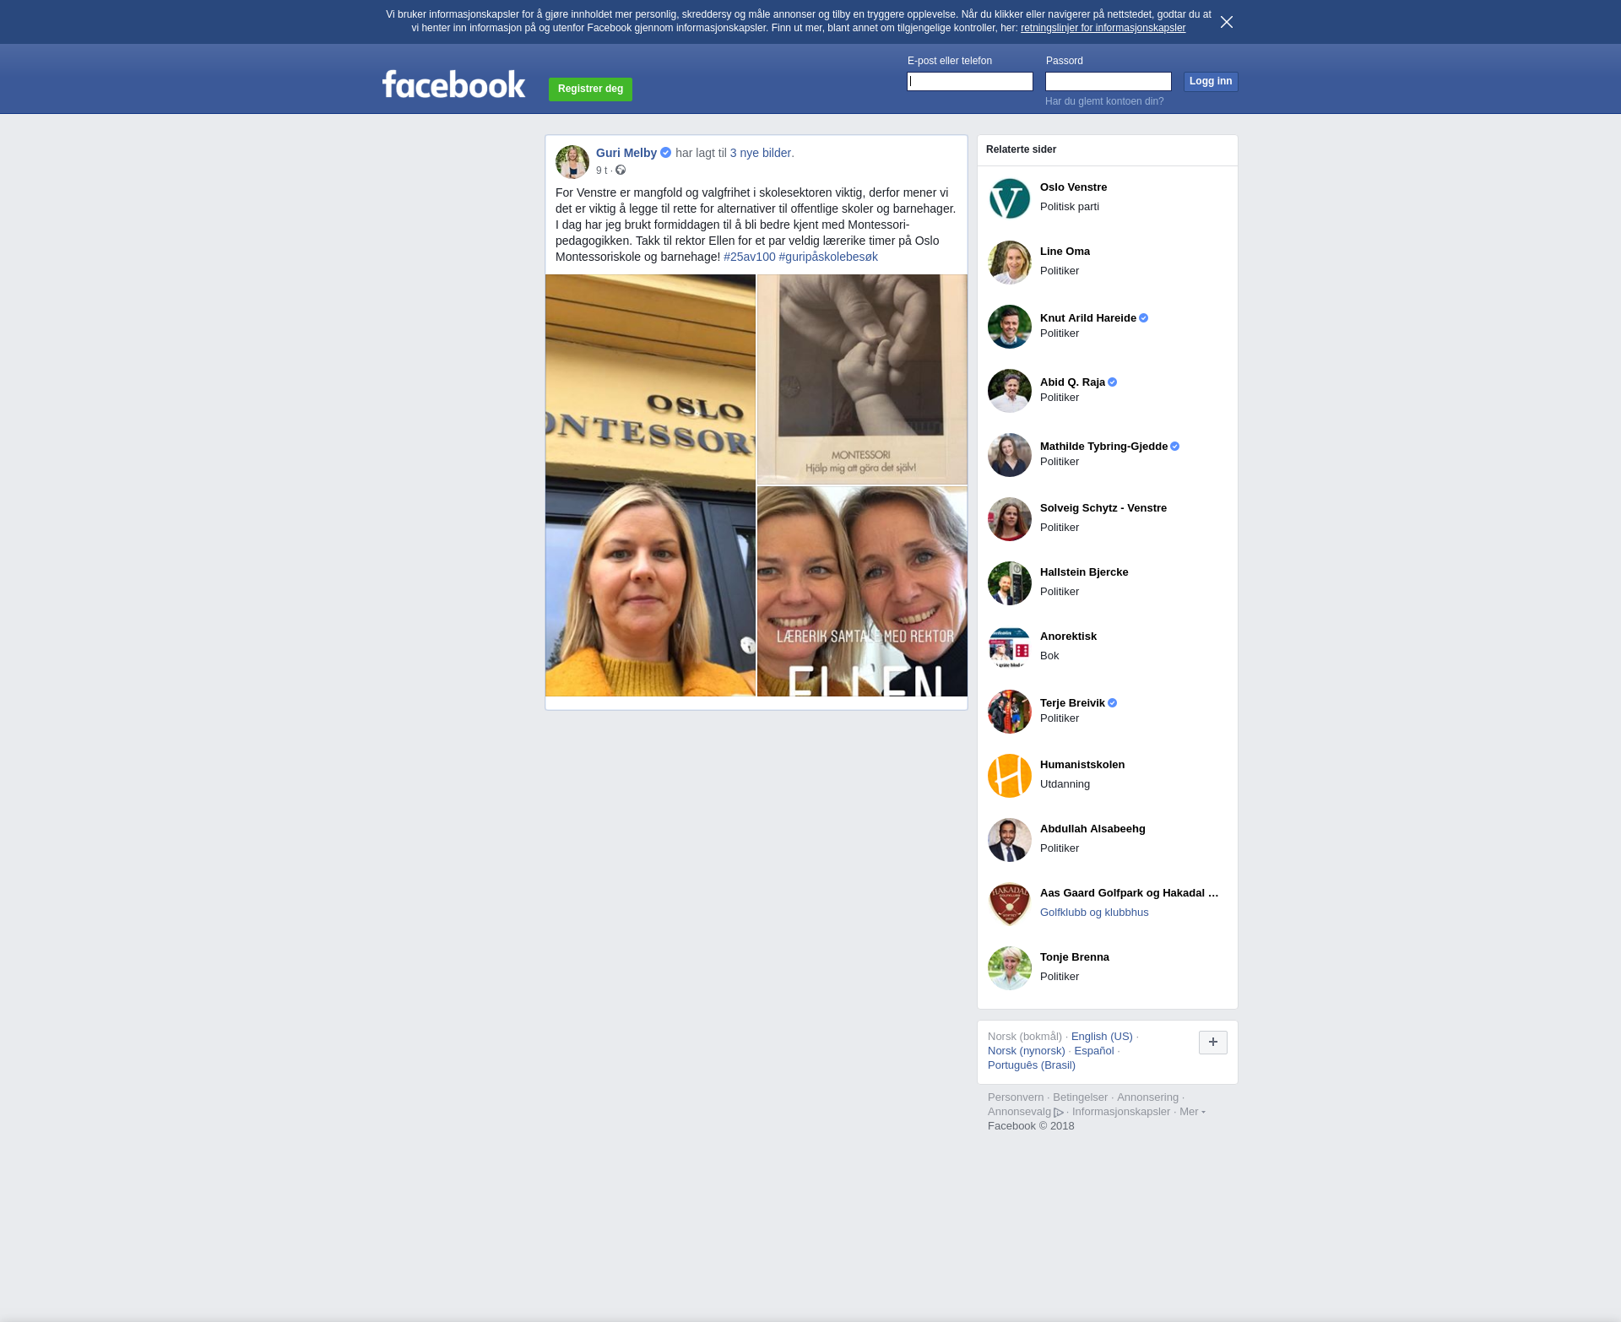Click the verified badge next to Guri Melby

[x=666, y=153]
